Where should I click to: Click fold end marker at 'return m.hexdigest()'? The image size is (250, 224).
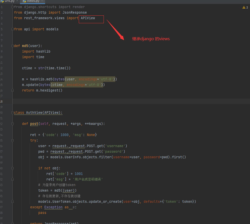pyautogui.click(x=12, y=90)
